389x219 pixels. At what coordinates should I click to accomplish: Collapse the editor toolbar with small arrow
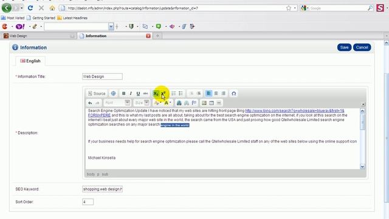coord(363,104)
